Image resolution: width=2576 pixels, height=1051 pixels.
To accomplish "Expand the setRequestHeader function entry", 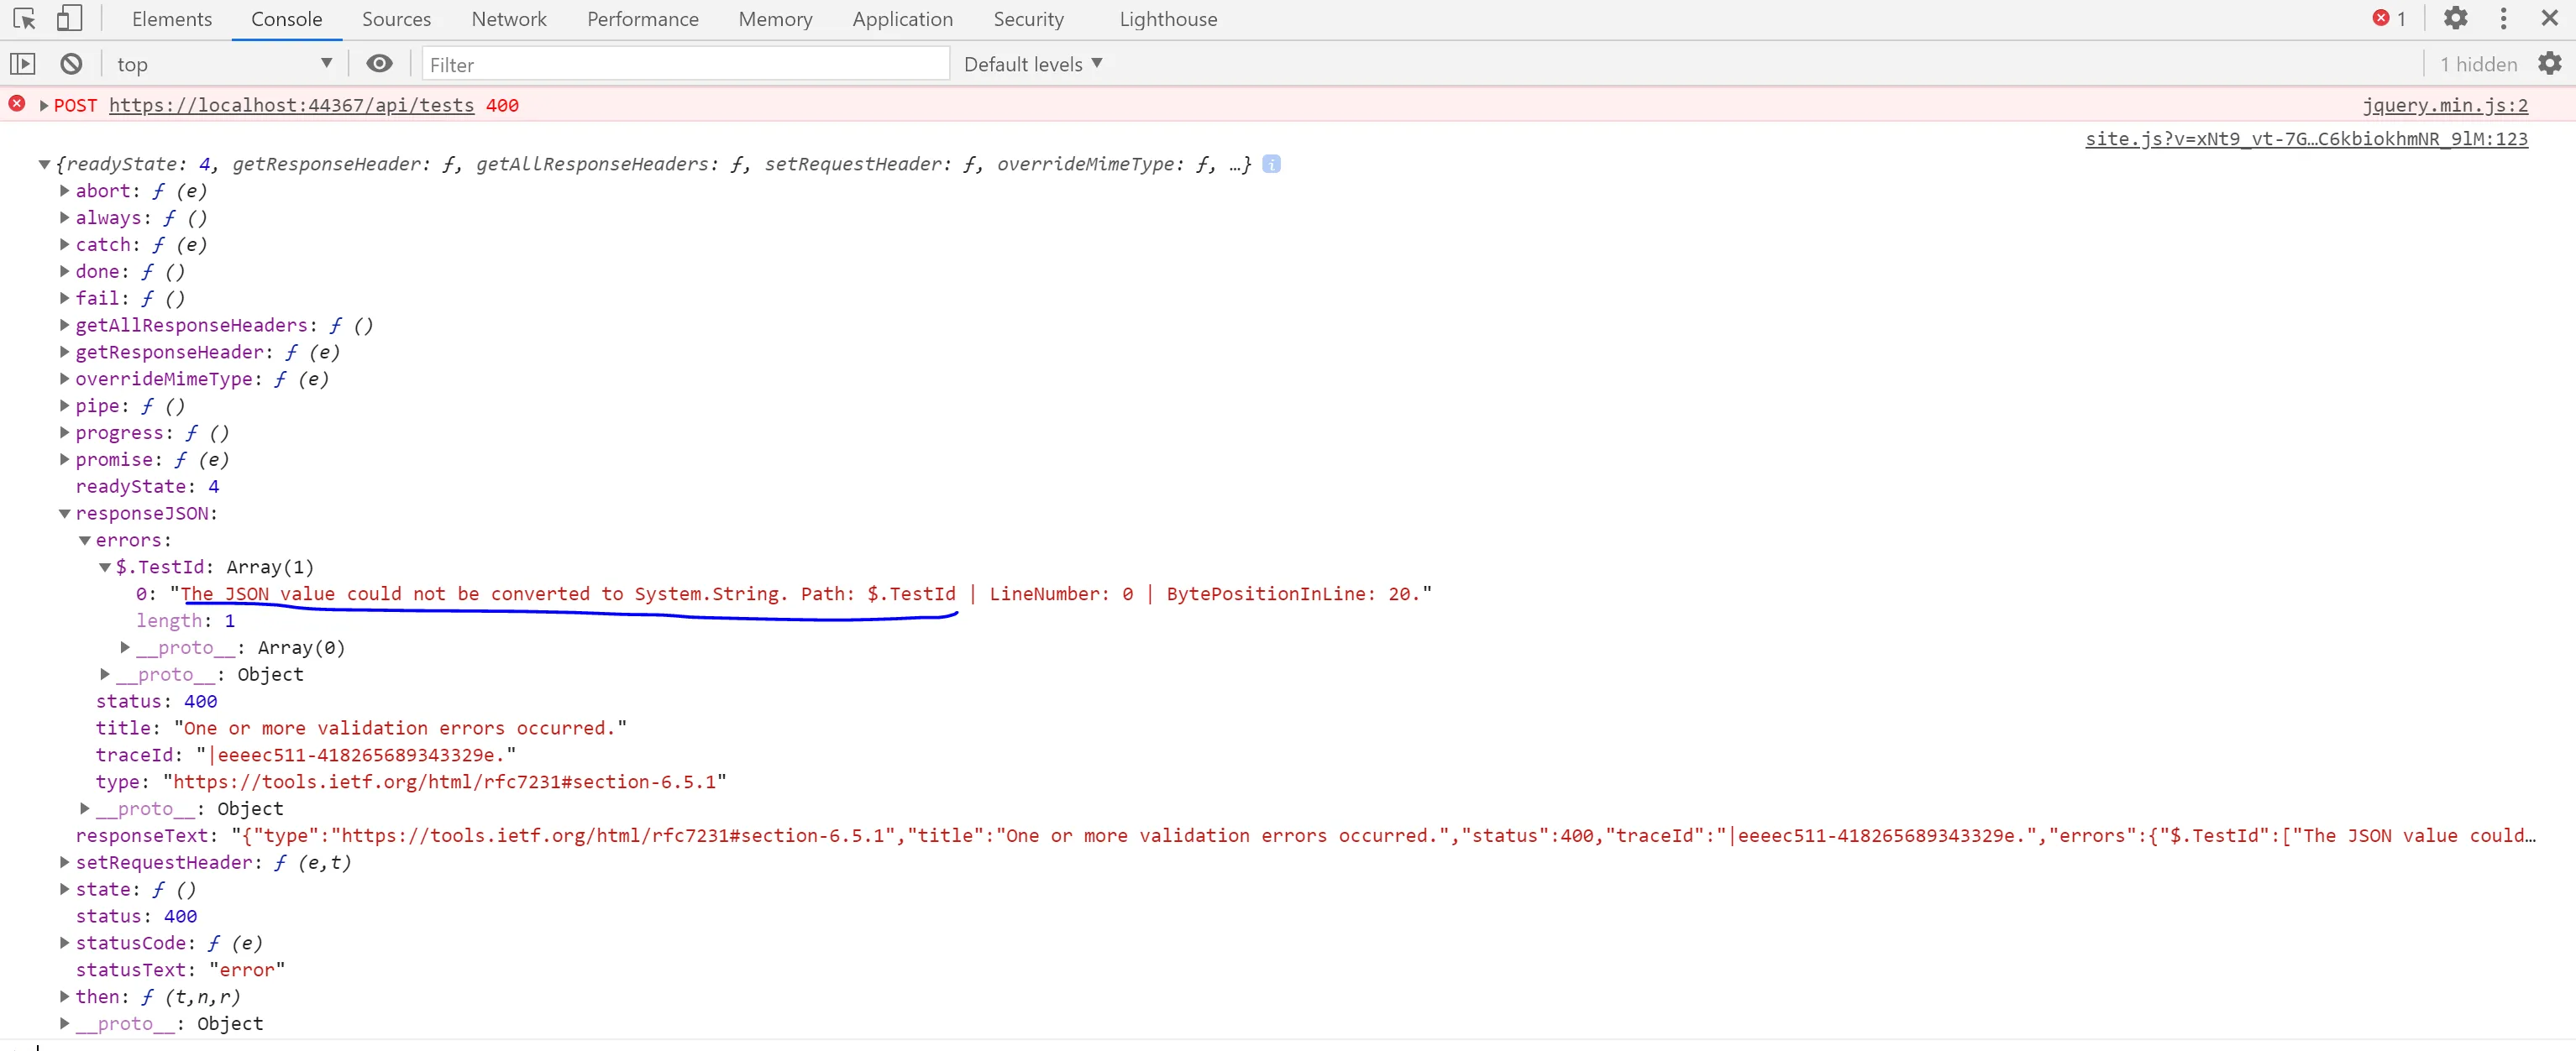I will [x=65, y=862].
